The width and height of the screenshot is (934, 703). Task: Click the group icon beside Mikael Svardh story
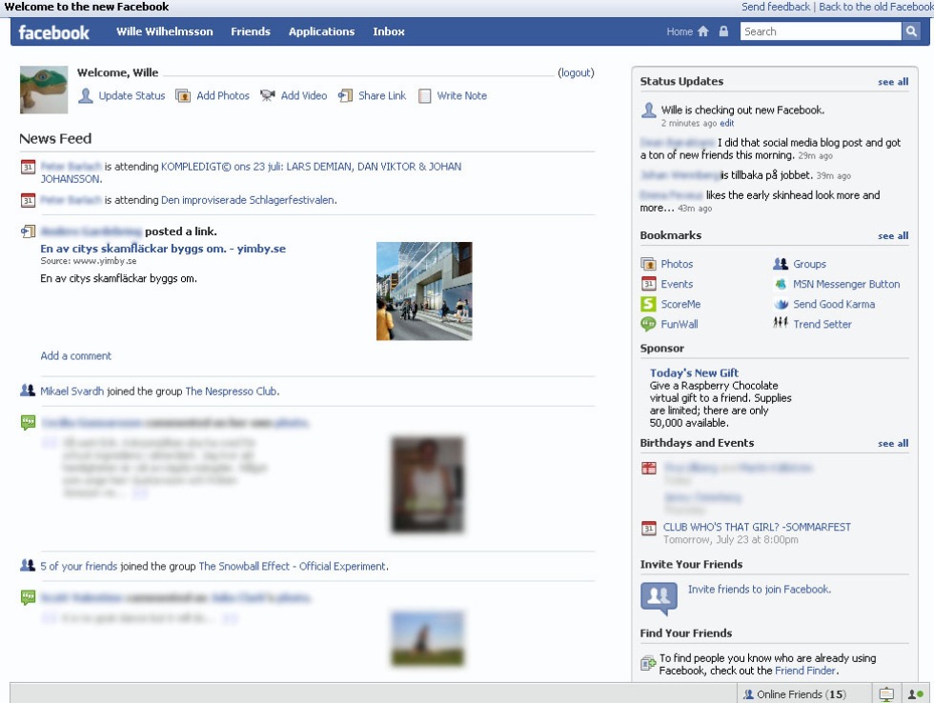[28, 391]
